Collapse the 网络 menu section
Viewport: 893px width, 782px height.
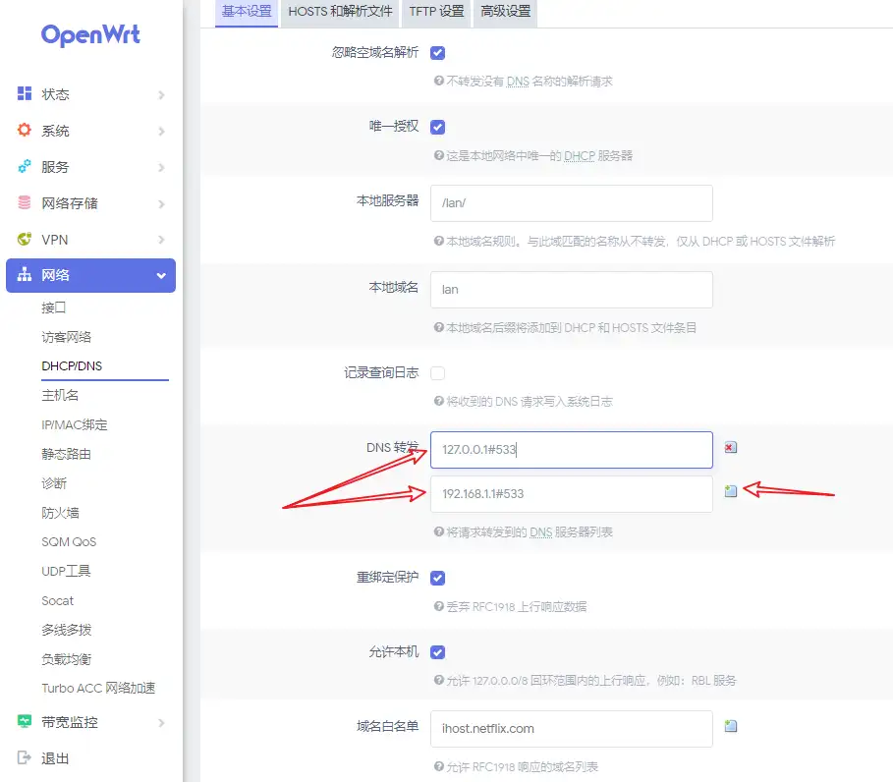(x=161, y=276)
